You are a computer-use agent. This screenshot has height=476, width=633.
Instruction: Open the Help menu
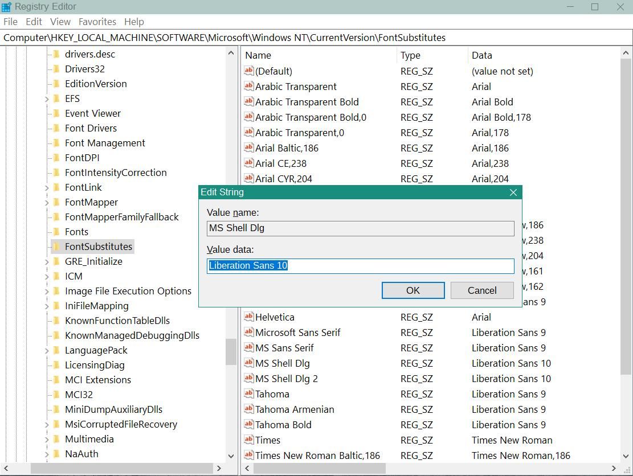[134, 22]
